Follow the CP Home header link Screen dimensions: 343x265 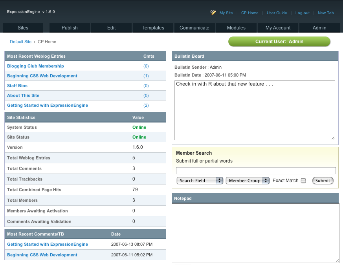[249, 13]
